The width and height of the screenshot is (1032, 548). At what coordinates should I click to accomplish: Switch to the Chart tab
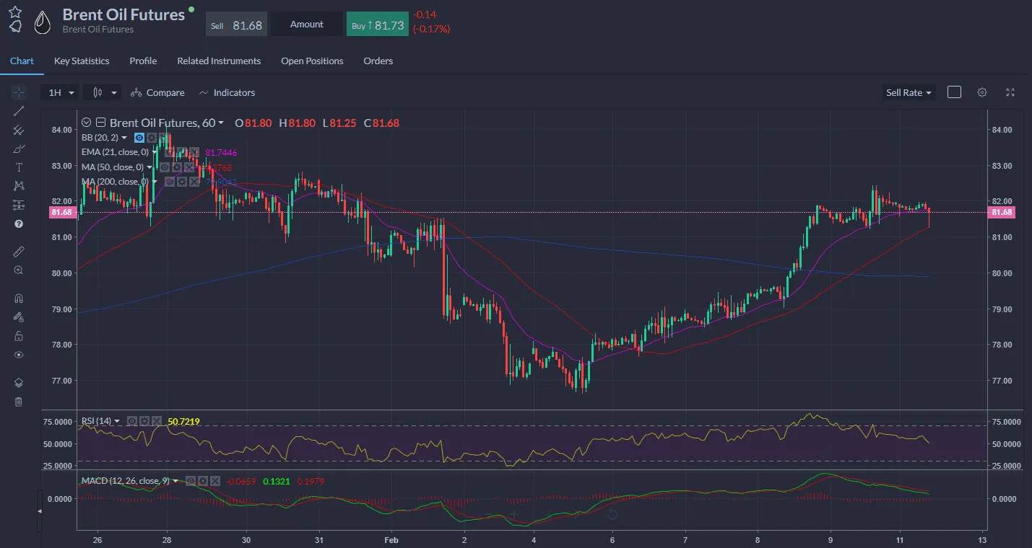tap(22, 61)
